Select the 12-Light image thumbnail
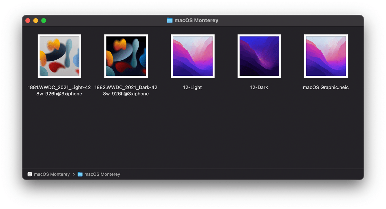The width and height of the screenshot is (386, 209). tap(193, 56)
